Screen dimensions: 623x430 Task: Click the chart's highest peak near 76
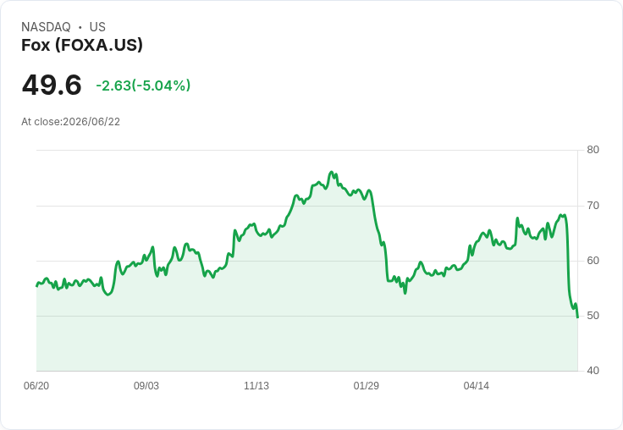(332, 172)
